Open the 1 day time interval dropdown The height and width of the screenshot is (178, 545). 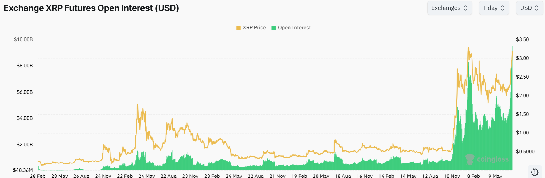pos(494,8)
